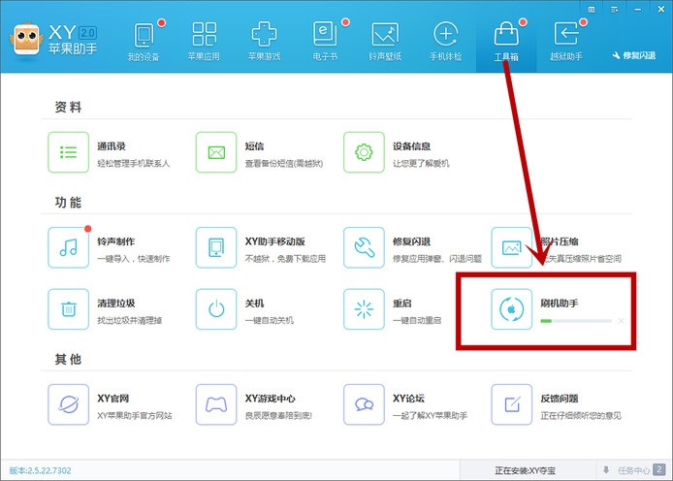The width and height of the screenshot is (673, 481).
Task: Click 良辰愿意奉陪到底! description
Action: point(278,416)
